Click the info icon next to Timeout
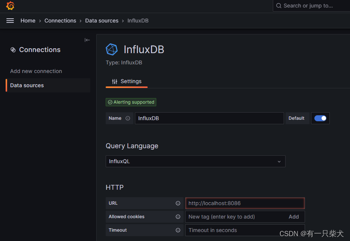Image resolution: width=350 pixels, height=241 pixels. [177, 230]
